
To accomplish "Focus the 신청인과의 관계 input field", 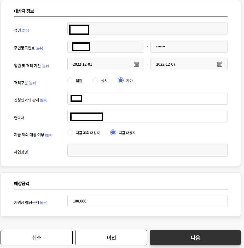I will (x=147, y=98).
